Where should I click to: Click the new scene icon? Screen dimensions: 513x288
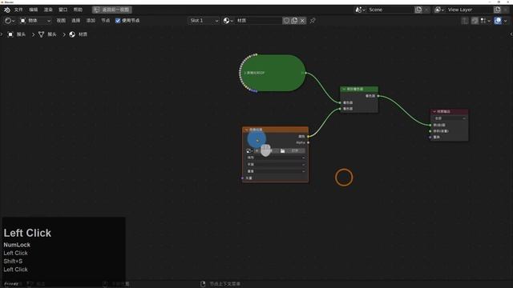pos(418,10)
